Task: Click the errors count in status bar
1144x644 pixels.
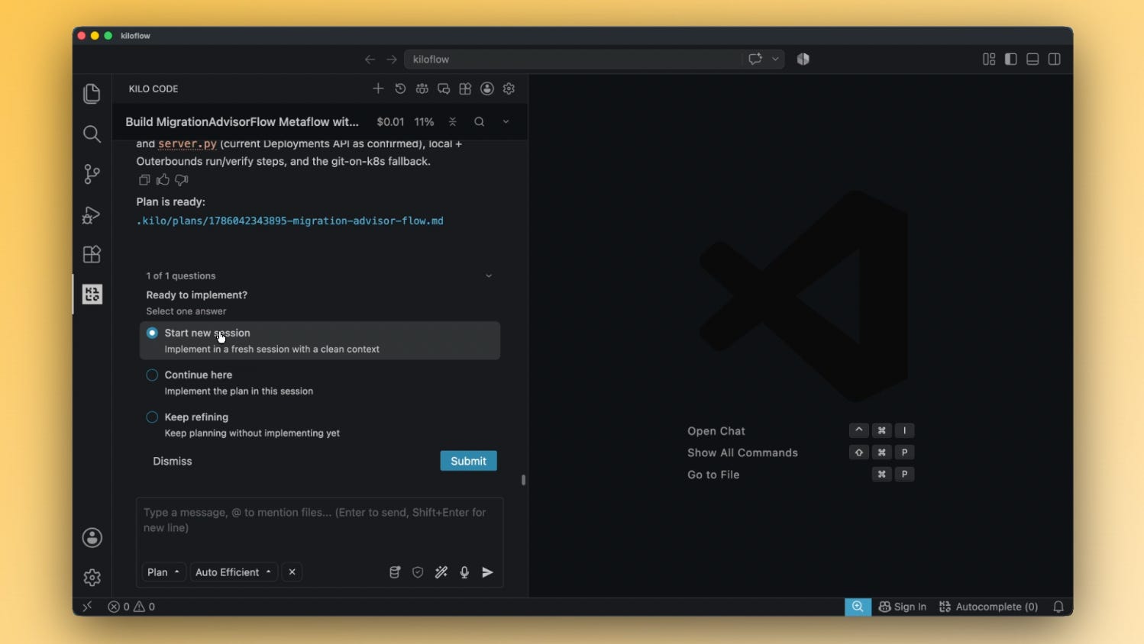Action: pos(119,607)
